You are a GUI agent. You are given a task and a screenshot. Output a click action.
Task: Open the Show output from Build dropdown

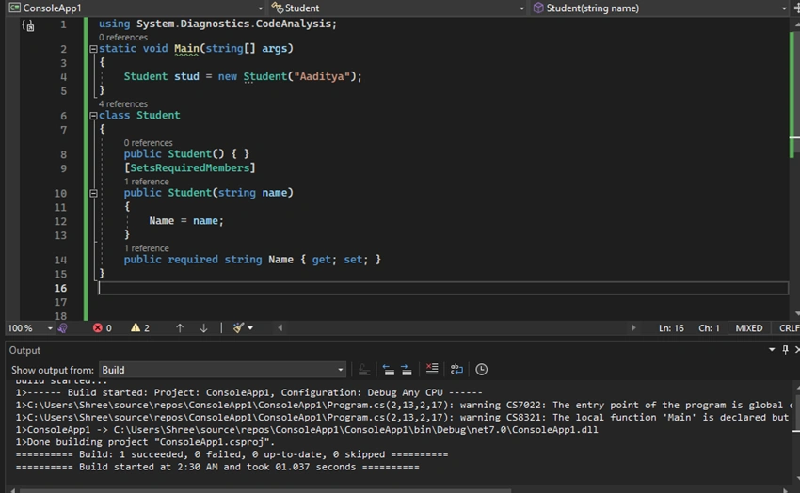point(222,370)
